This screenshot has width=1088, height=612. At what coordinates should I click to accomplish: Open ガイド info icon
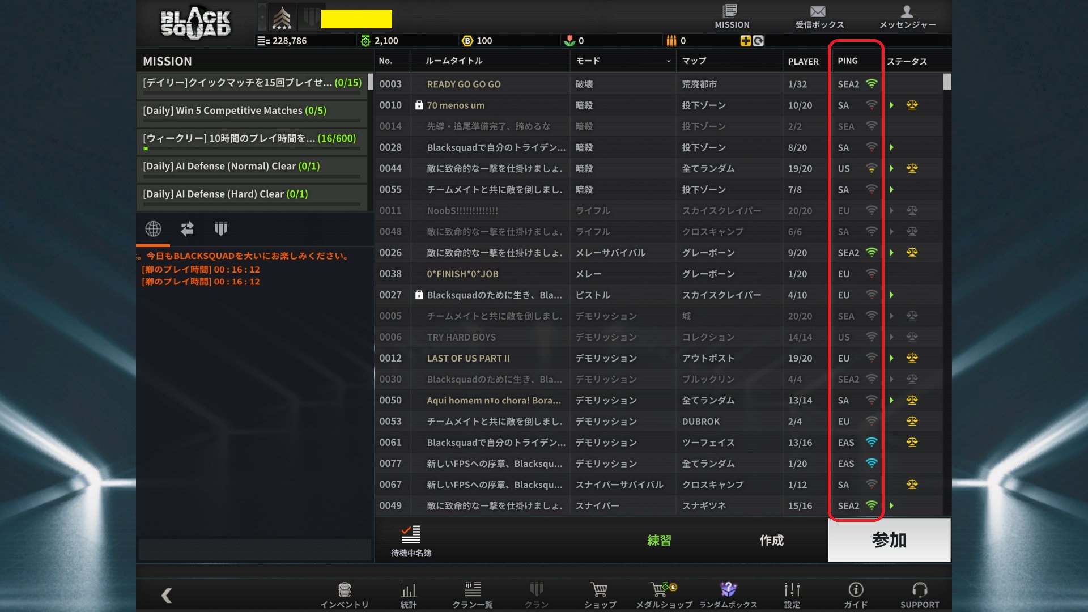856,595
